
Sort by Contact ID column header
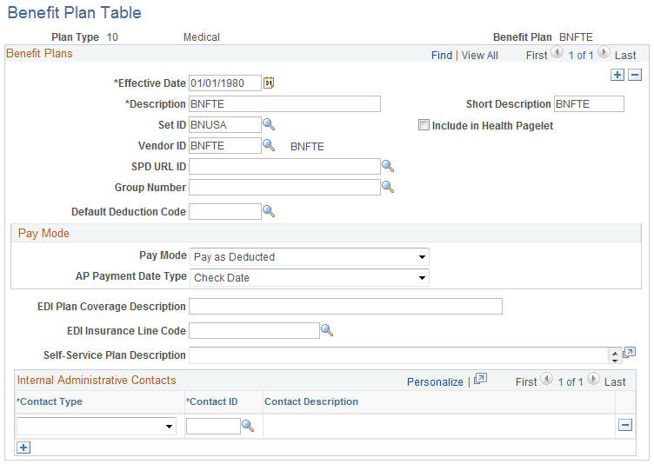211,401
